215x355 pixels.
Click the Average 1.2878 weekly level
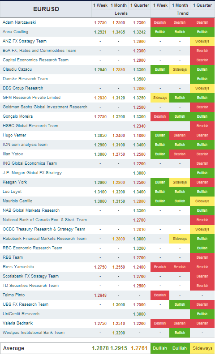pyautogui.click(x=100, y=348)
